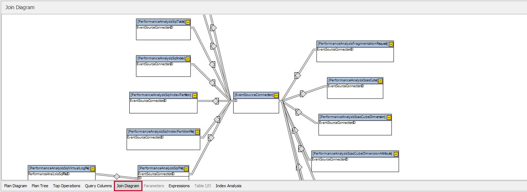Open the Plan Diagram tab
Viewport: 527px width, 192px height.
(15, 186)
